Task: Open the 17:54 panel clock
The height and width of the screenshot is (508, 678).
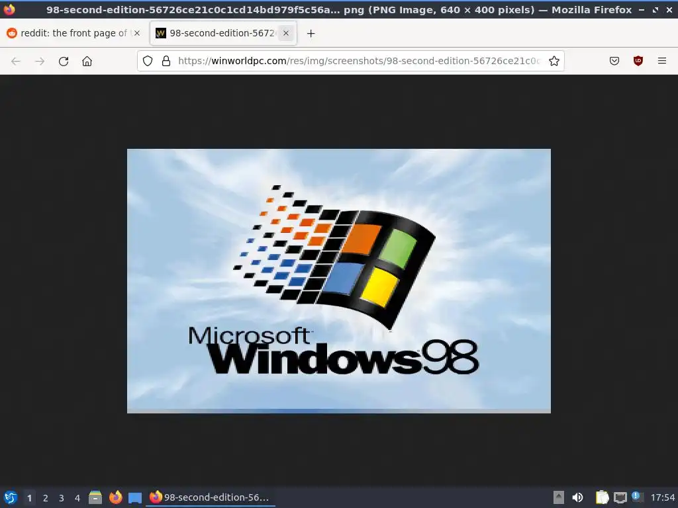Action: pyautogui.click(x=662, y=497)
